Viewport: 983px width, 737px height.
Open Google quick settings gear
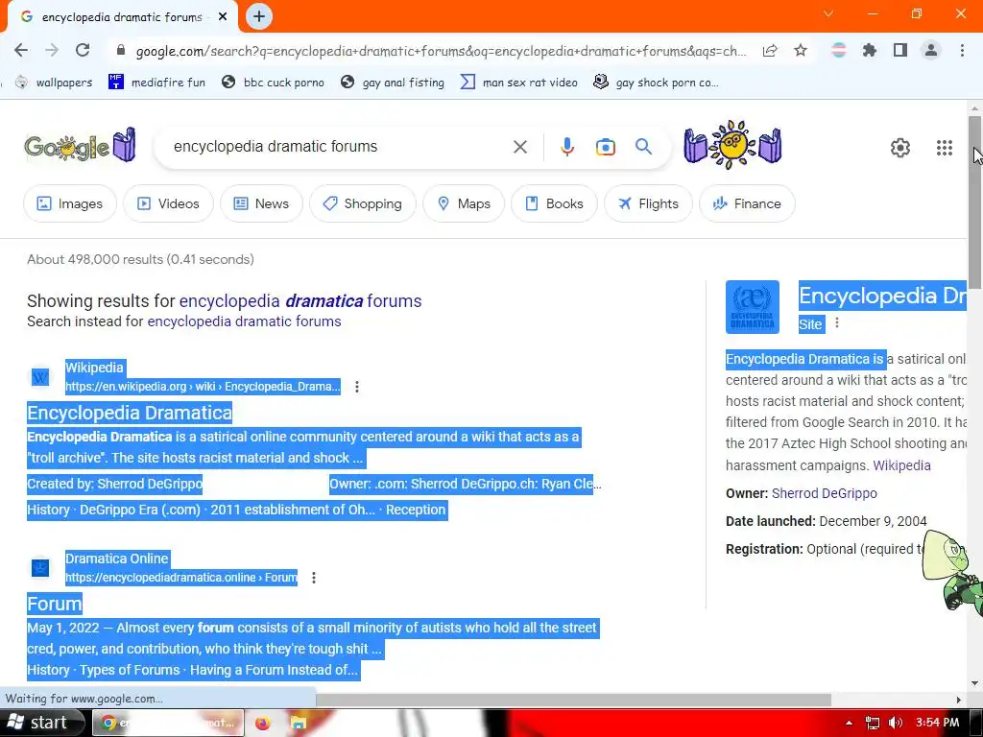click(900, 148)
